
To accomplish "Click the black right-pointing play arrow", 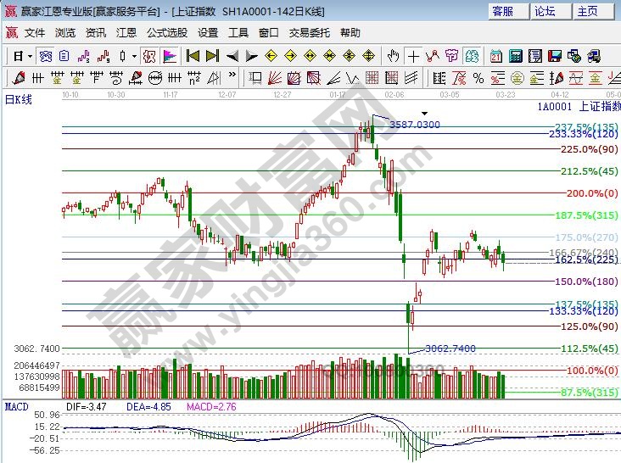I will pos(251,56).
